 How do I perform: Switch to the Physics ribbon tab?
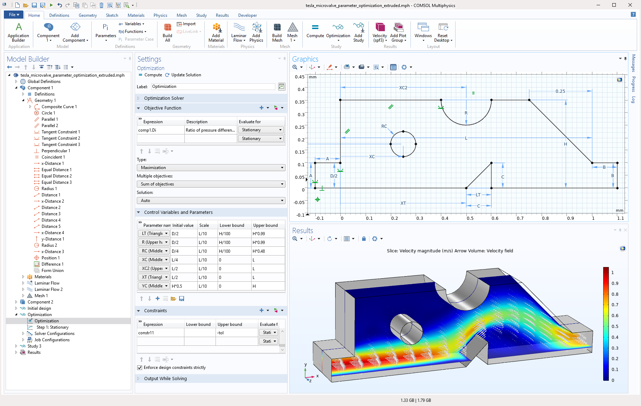tap(160, 15)
